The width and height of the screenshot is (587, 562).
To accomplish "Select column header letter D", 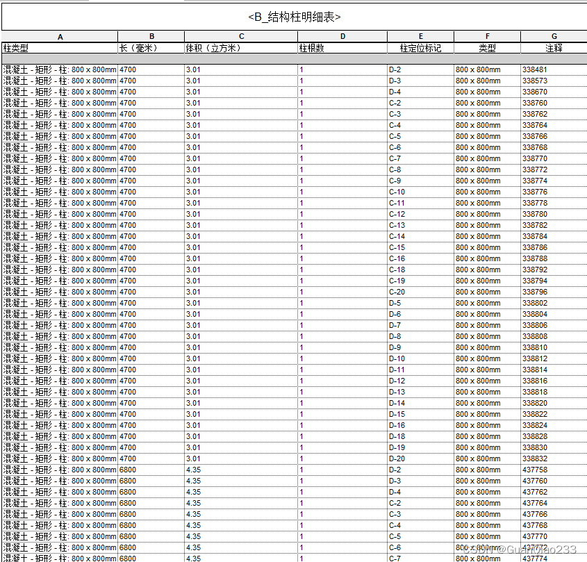I will pos(342,36).
